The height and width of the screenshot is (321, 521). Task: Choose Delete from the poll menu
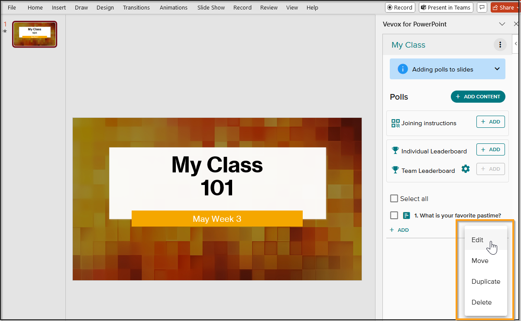tap(485, 302)
